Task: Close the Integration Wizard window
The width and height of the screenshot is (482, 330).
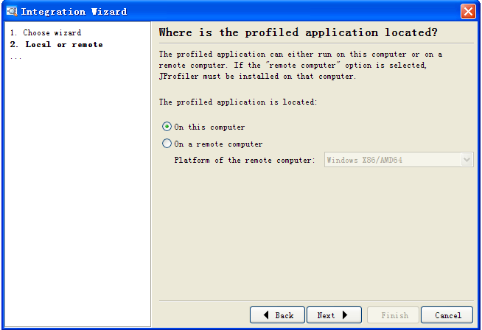Action: pos(468,12)
